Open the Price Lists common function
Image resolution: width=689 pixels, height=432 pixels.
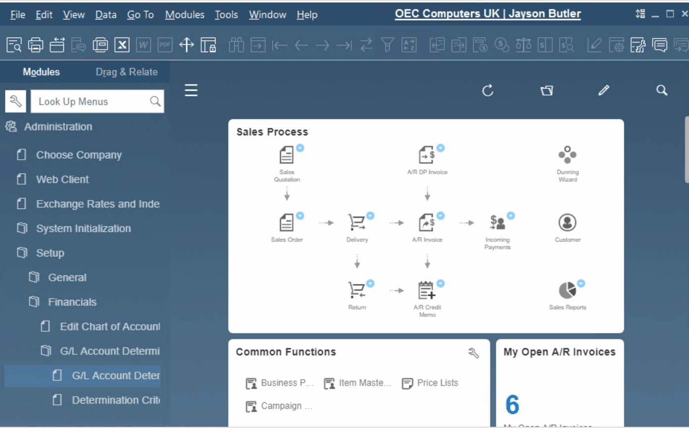click(430, 383)
